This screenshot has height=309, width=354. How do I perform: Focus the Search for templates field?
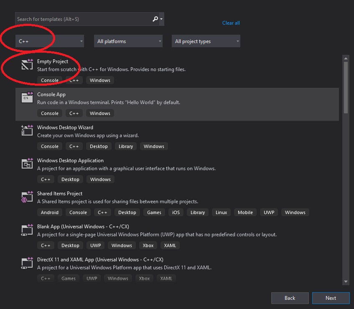coord(84,19)
